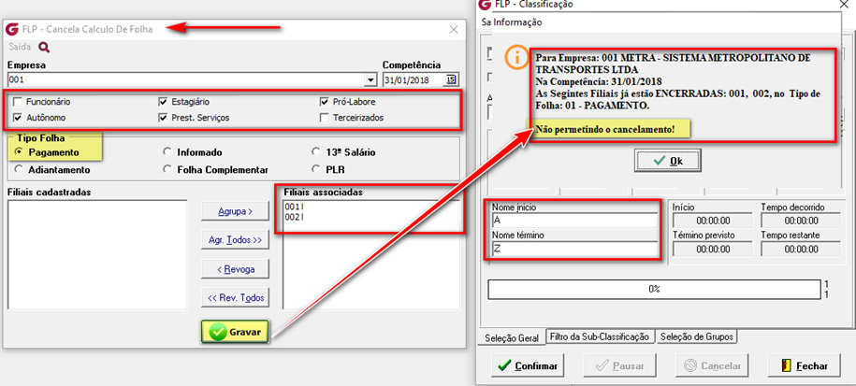Enable the Funcionário checkbox
856x386 pixels.
[18, 102]
